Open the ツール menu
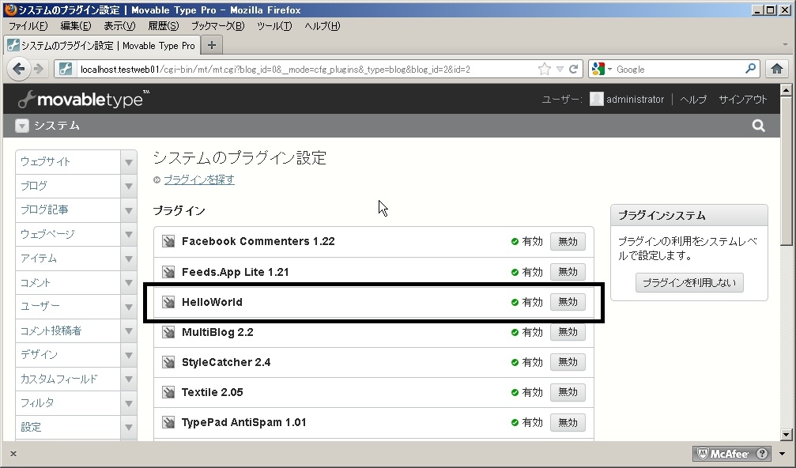The width and height of the screenshot is (796, 468). 274,26
